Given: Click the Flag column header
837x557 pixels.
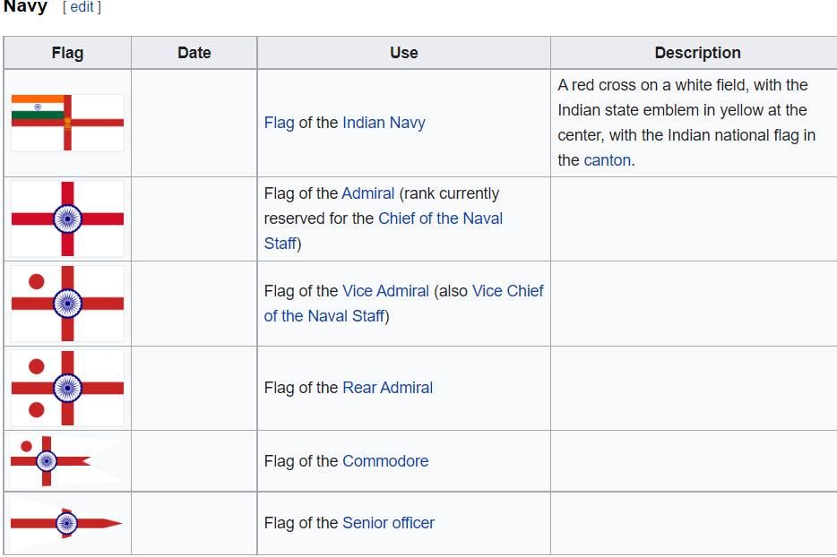Looking at the screenshot, I should (x=67, y=53).
